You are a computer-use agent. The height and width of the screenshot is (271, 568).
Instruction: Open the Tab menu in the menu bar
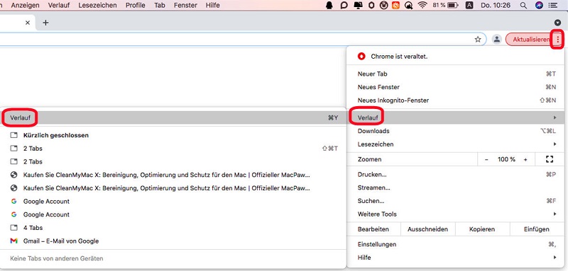point(159,6)
